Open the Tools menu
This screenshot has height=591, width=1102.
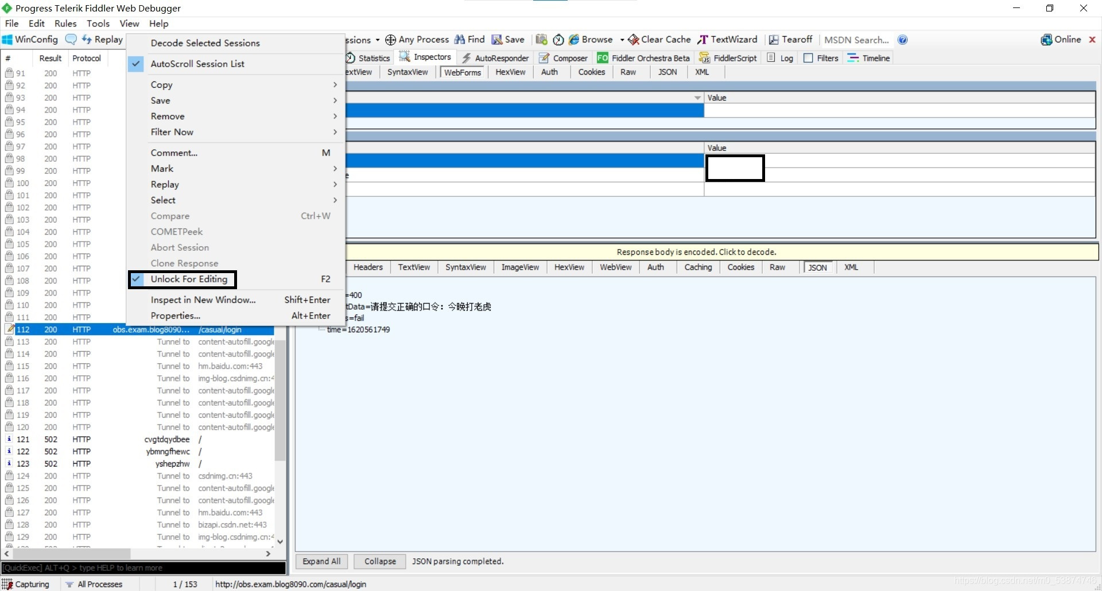tap(98, 24)
